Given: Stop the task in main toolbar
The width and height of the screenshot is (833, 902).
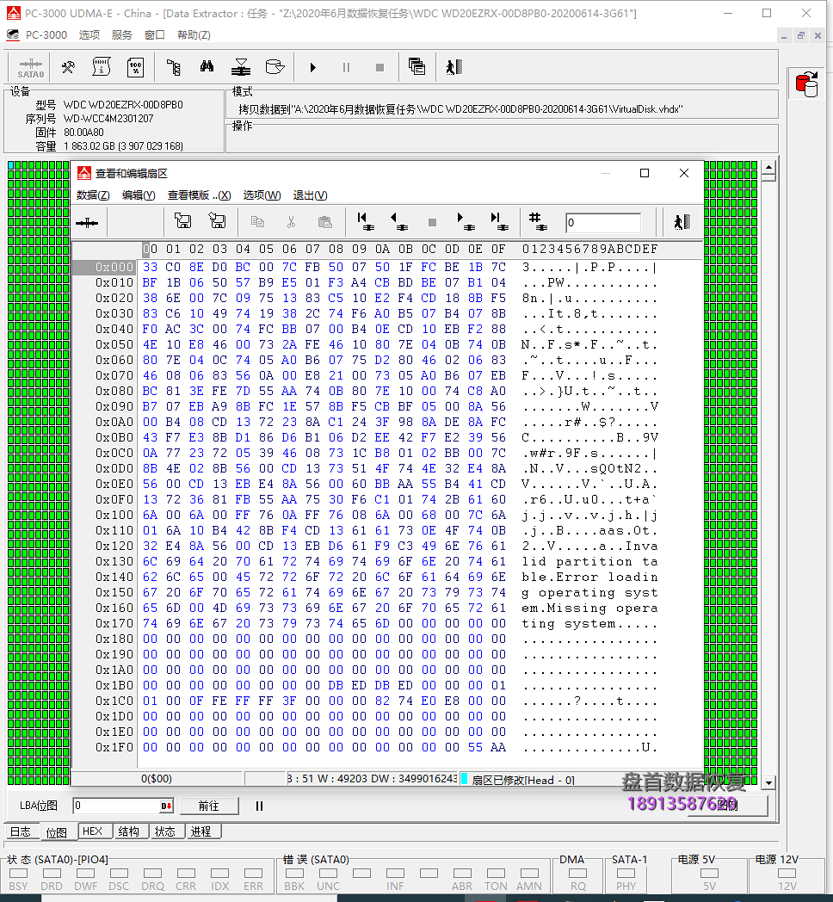Looking at the screenshot, I should 379,68.
